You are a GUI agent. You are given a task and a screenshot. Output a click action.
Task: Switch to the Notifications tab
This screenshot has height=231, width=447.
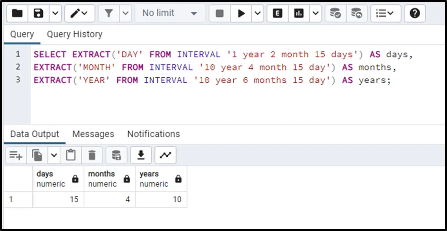point(153,134)
